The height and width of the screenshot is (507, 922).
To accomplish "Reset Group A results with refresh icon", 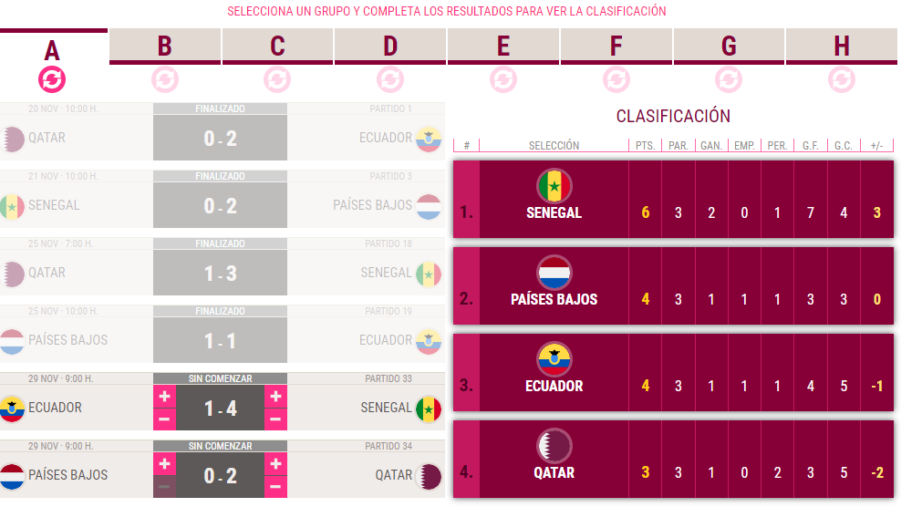I will point(52,79).
